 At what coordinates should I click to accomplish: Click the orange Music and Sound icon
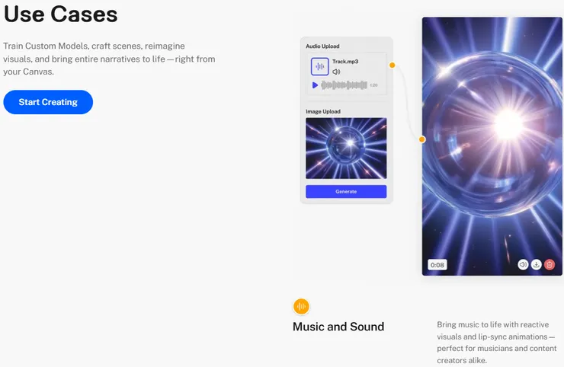click(x=301, y=307)
